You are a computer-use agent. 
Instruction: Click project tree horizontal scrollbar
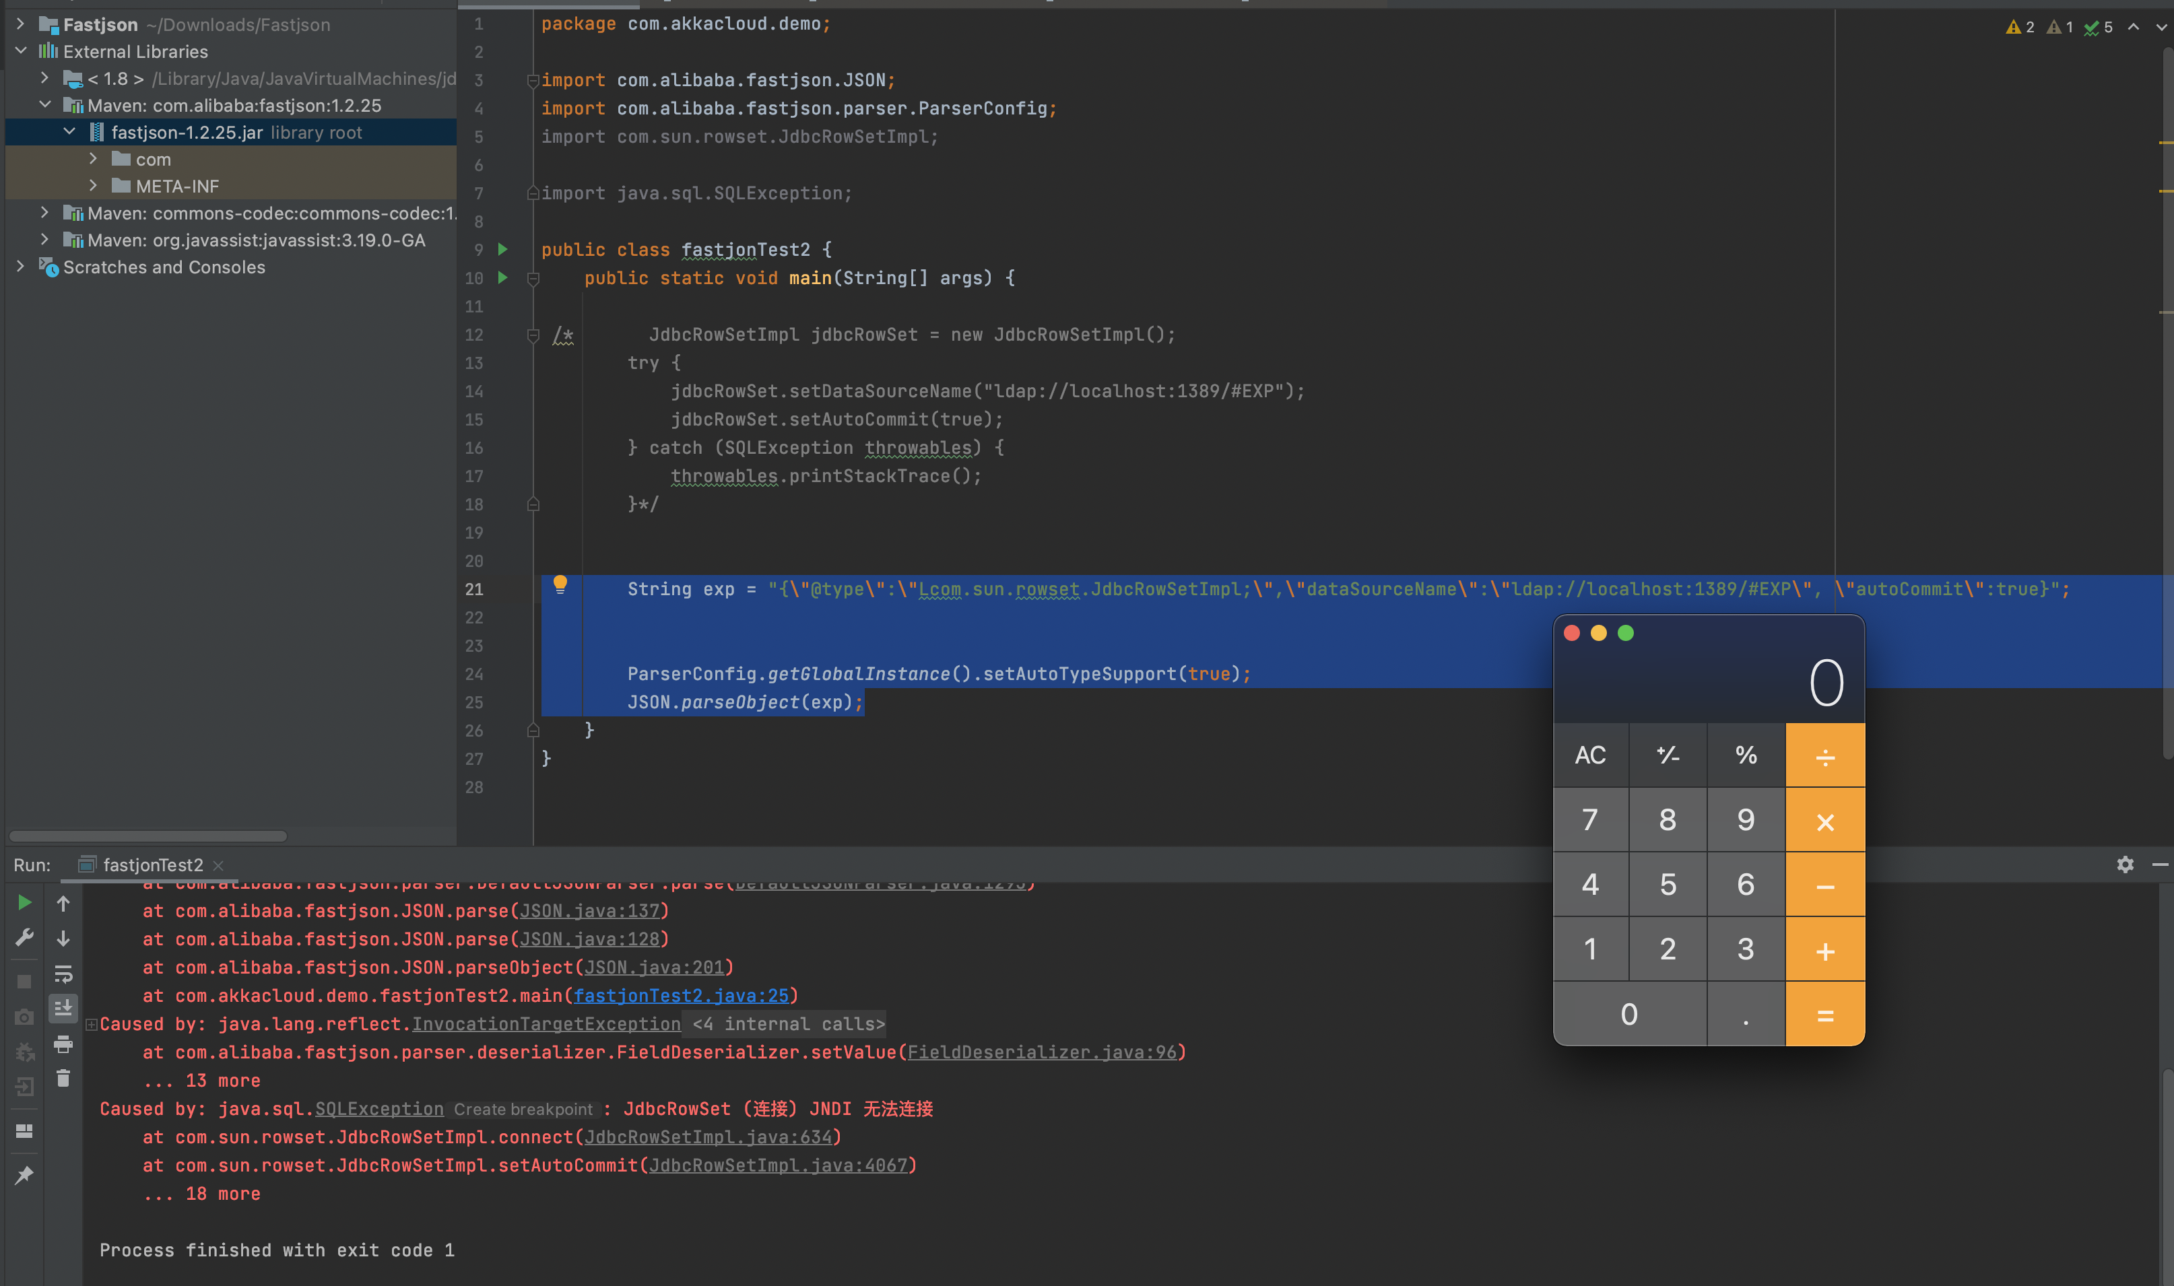point(147,836)
